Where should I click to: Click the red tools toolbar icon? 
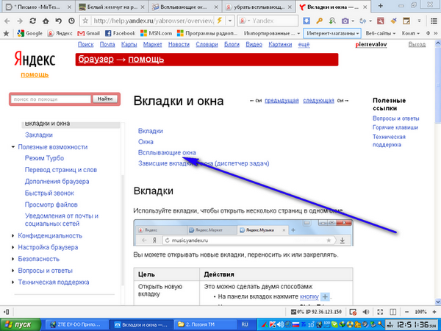coord(380,21)
